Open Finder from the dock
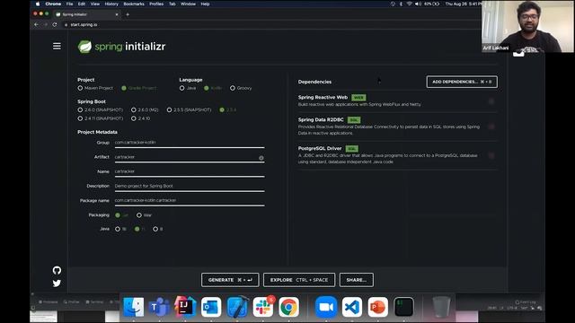 (134, 307)
